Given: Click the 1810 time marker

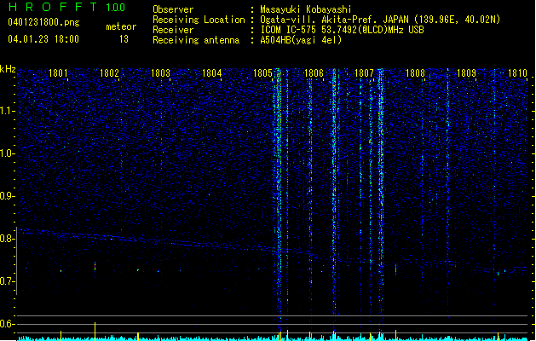Looking at the screenshot, I should pos(517,72).
